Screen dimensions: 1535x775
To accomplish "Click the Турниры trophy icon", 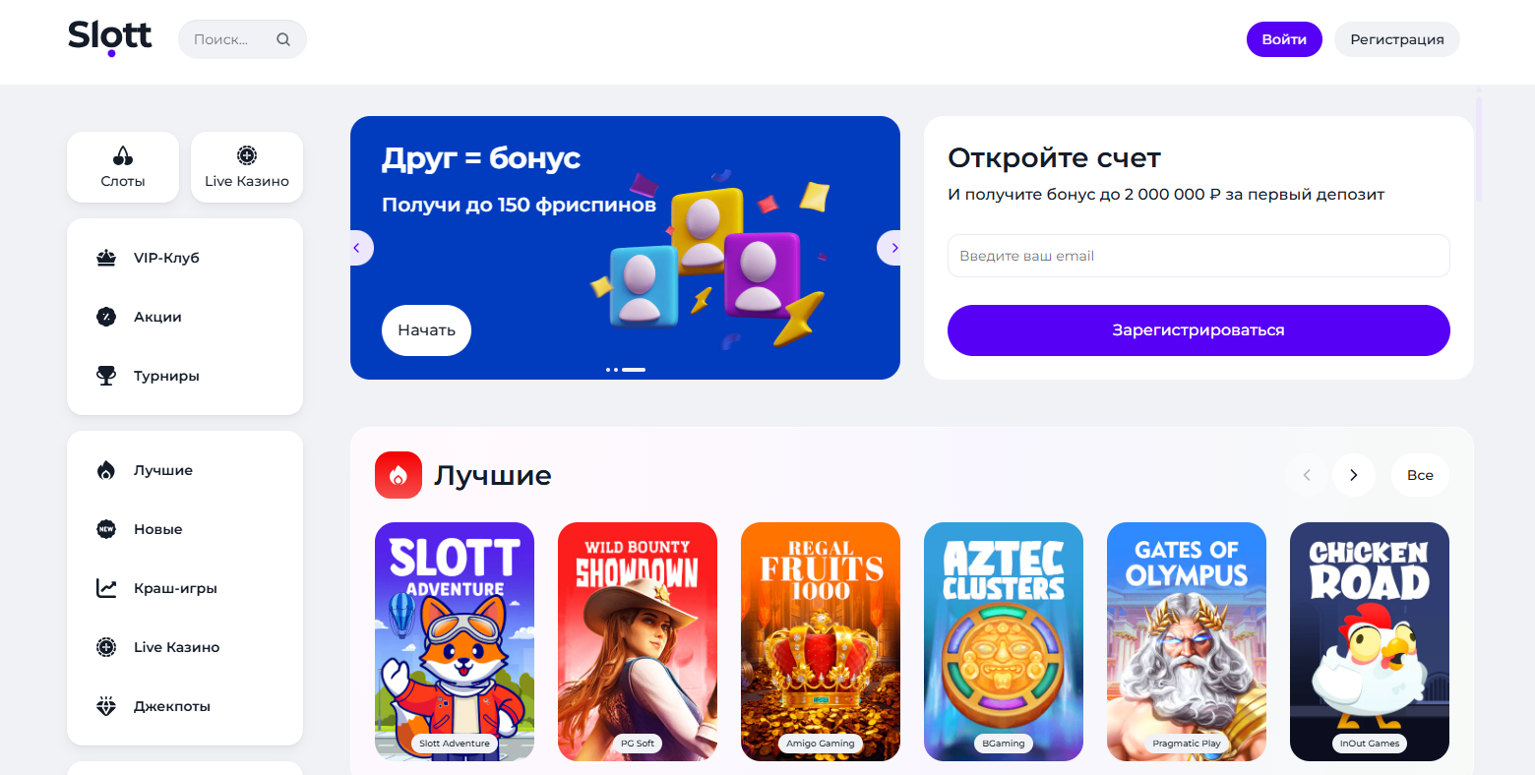I will (x=106, y=376).
